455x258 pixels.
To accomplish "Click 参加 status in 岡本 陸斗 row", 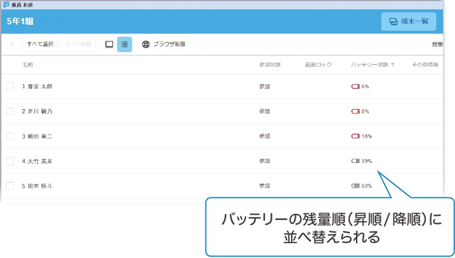I will click(x=264, y=186).
